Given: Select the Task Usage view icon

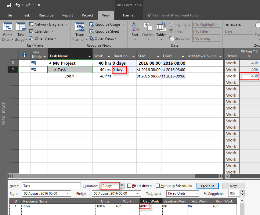Looking at the screenshot, I should point(21,27).
